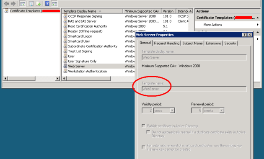Image resolution: width=264 pixels, height=159 pixels.
Task: Toggle Show/Hide Action Pane toolbar icon
Action: [54, 3]
